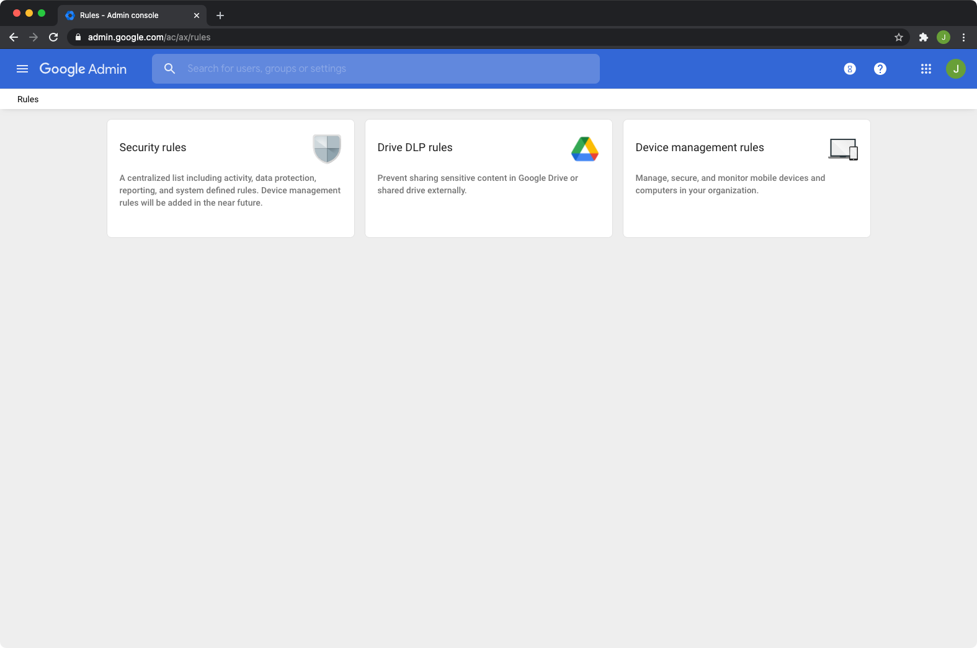The width and height of the screenshot is (977, 648).
Task: Go back using browser back arrow
Action: 14,37
